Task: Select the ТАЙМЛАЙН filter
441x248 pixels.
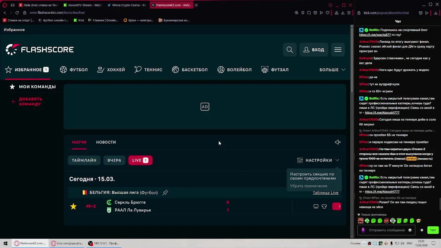Action: (x=84, y=160)
